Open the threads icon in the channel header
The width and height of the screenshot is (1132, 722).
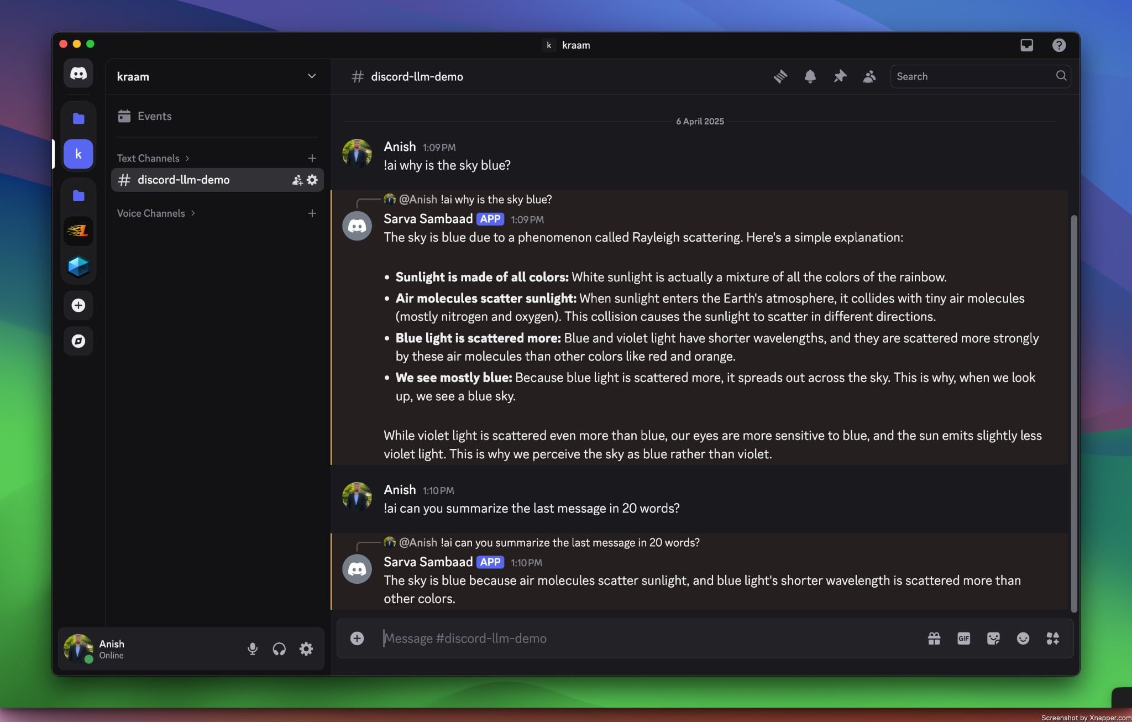pyautogui.click(x=780, y=76)
